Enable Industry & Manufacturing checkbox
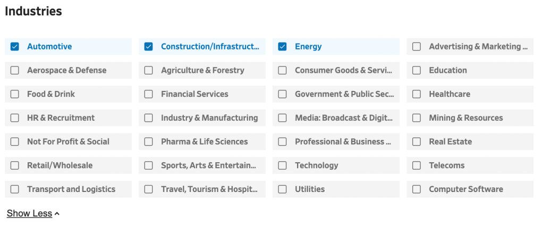Screen dimensions: 543x242 pos(149,118)
